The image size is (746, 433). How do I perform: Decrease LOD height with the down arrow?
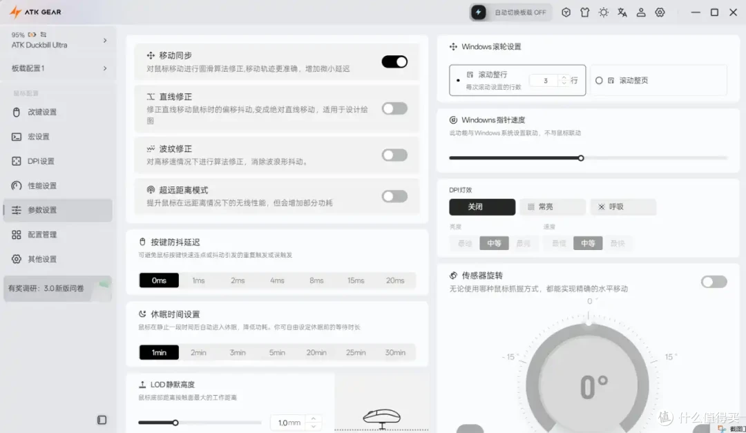pyautogui.click(x=313, y=426)
